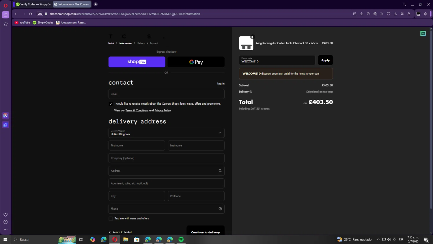Click the Promo code WELCOME10 field
Screen dimensions: 433x244
[277, 60]
